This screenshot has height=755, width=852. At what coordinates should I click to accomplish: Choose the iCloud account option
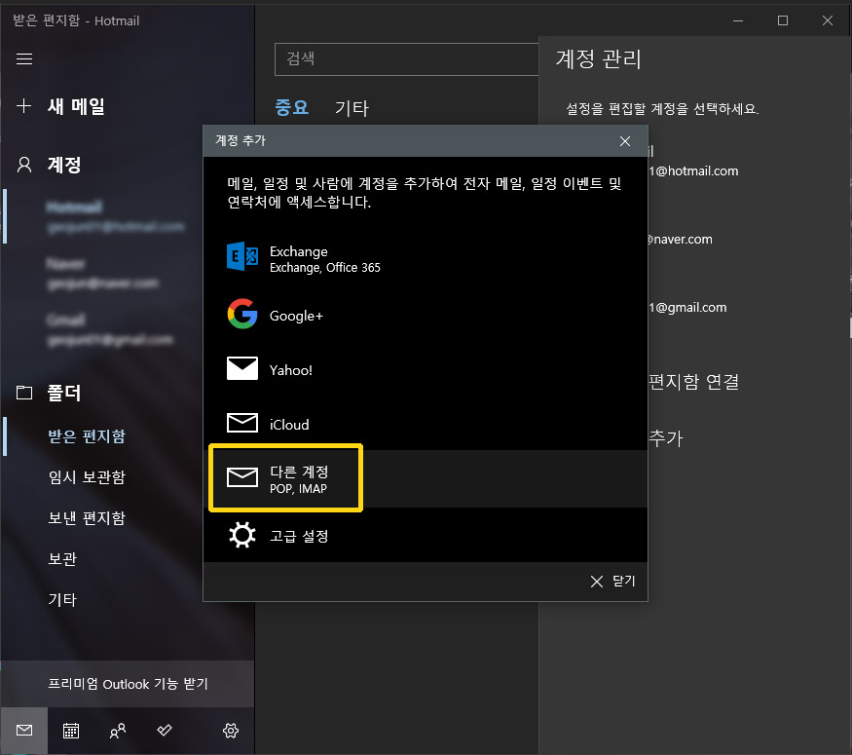426,424
